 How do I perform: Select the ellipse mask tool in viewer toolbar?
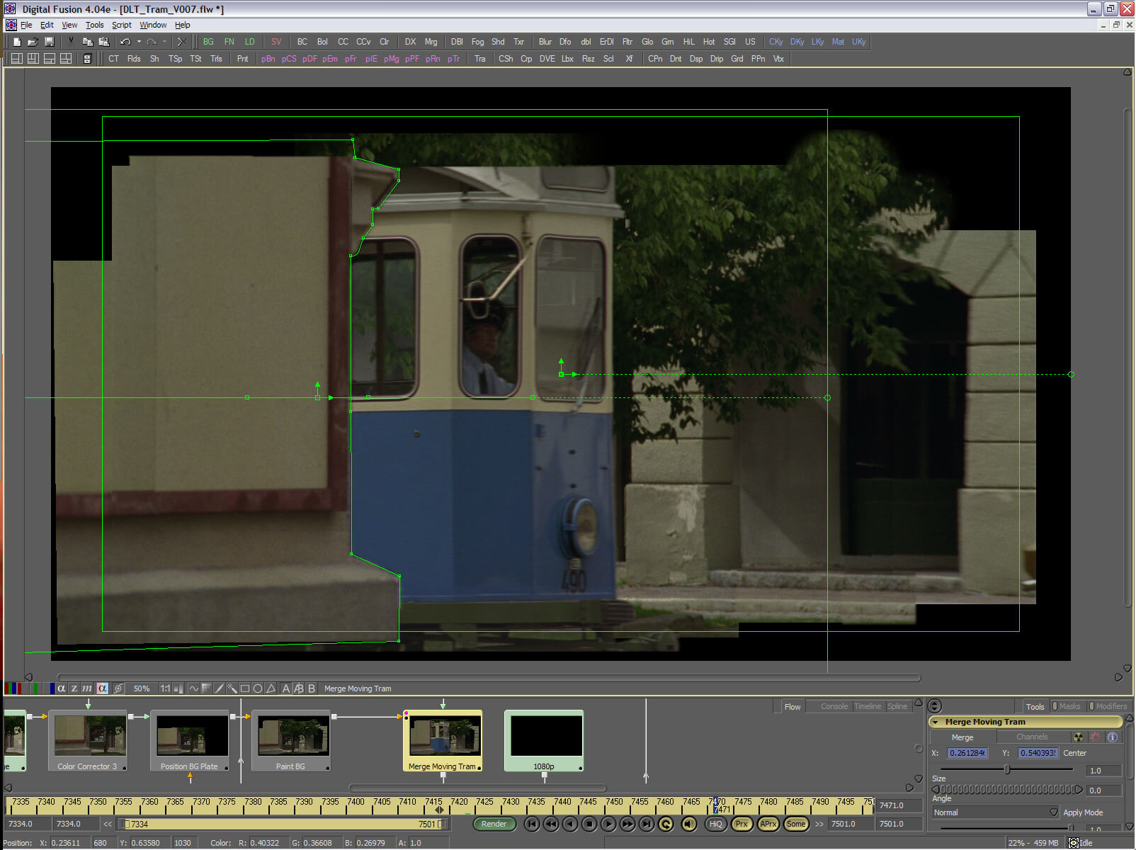click(258, 688)
